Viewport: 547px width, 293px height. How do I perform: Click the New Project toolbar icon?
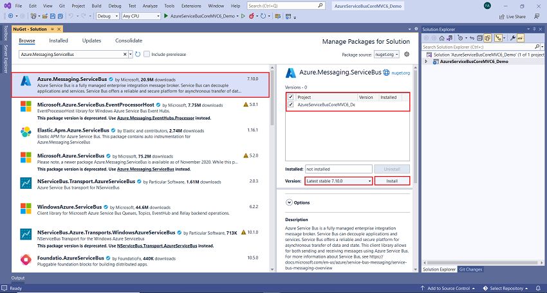pyautogui.click(x=33, y=16)
